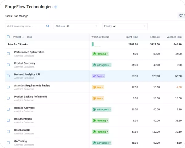
Task: Open the Statuses: All dropdown
Action: coord(76,26)
